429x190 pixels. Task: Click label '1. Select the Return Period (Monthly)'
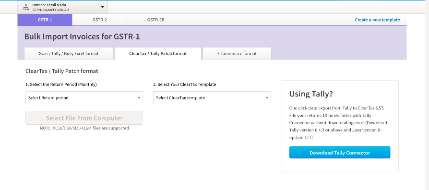click(x=61, y=84)
